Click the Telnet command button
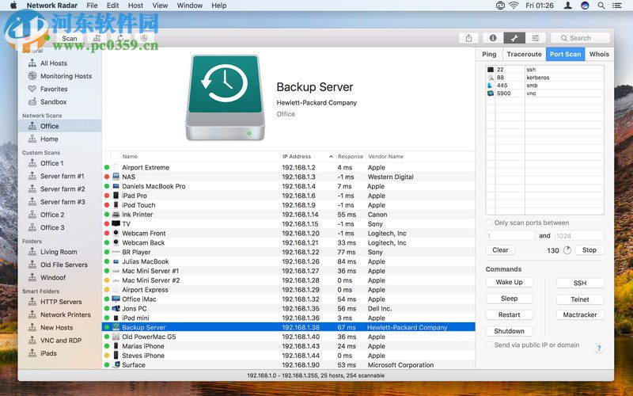 (x=580, y=299)
